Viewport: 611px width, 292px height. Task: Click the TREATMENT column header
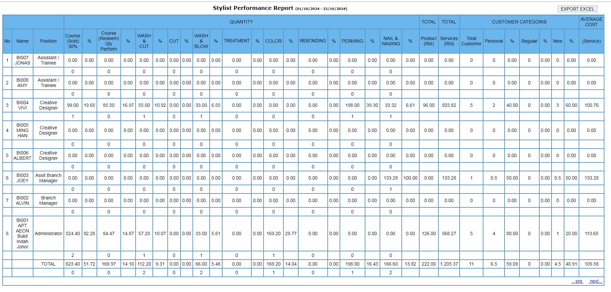pos(236,41)
